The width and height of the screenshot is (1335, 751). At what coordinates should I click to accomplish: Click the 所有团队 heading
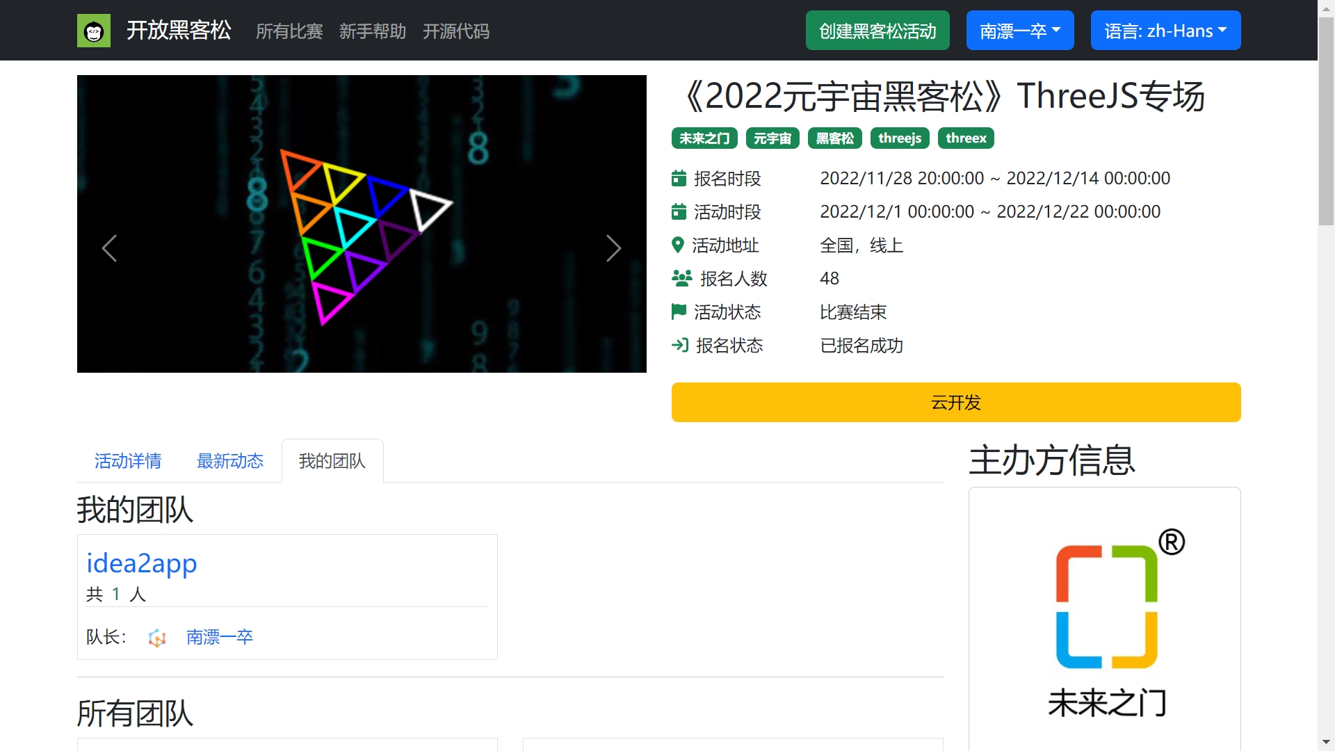click(135, 713)
